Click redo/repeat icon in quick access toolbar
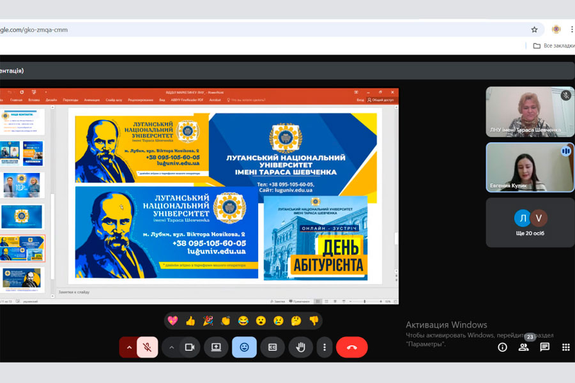 (22, 93)
